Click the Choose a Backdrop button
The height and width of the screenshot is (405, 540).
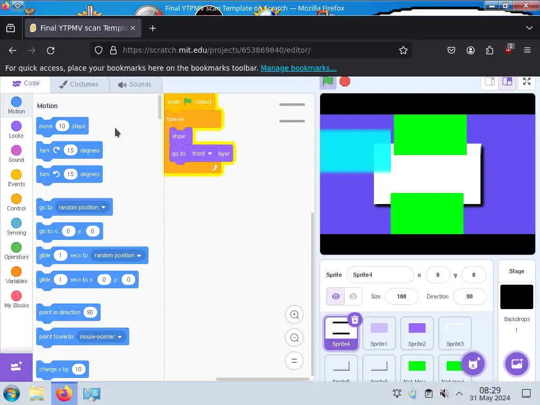point(517,364)
